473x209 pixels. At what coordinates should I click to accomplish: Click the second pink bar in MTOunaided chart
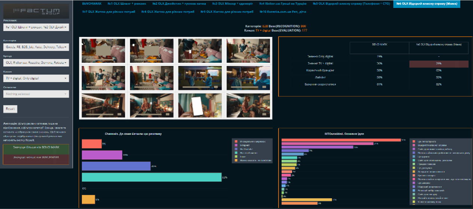point(327,143)
